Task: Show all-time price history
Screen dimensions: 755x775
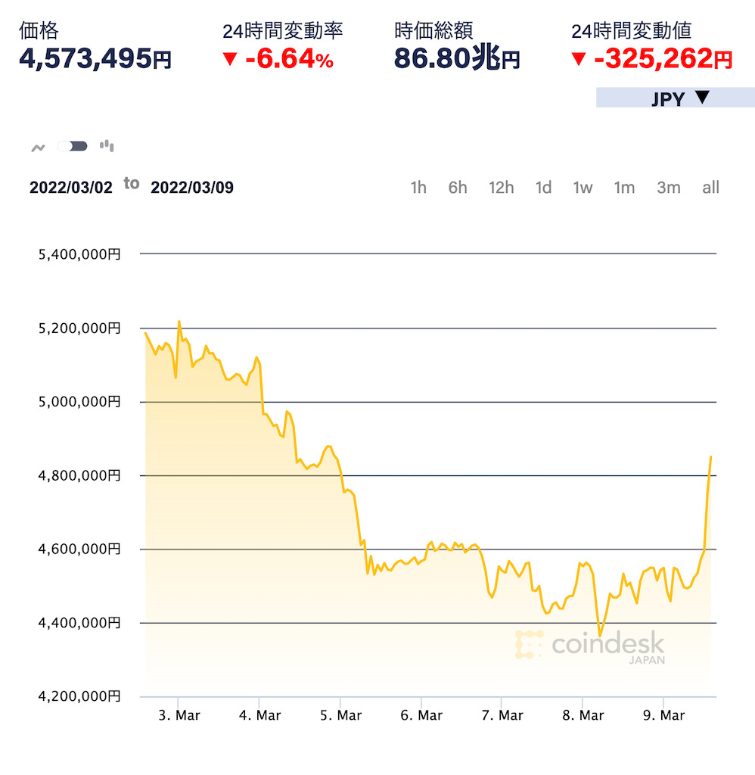Action: pos(710,188)
